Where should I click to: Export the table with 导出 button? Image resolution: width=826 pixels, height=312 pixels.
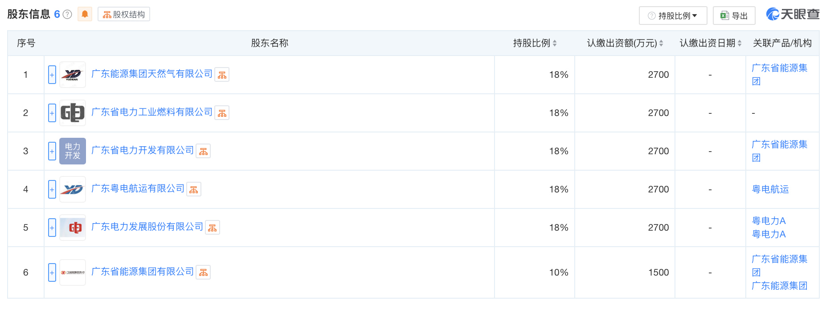(734, 16)
